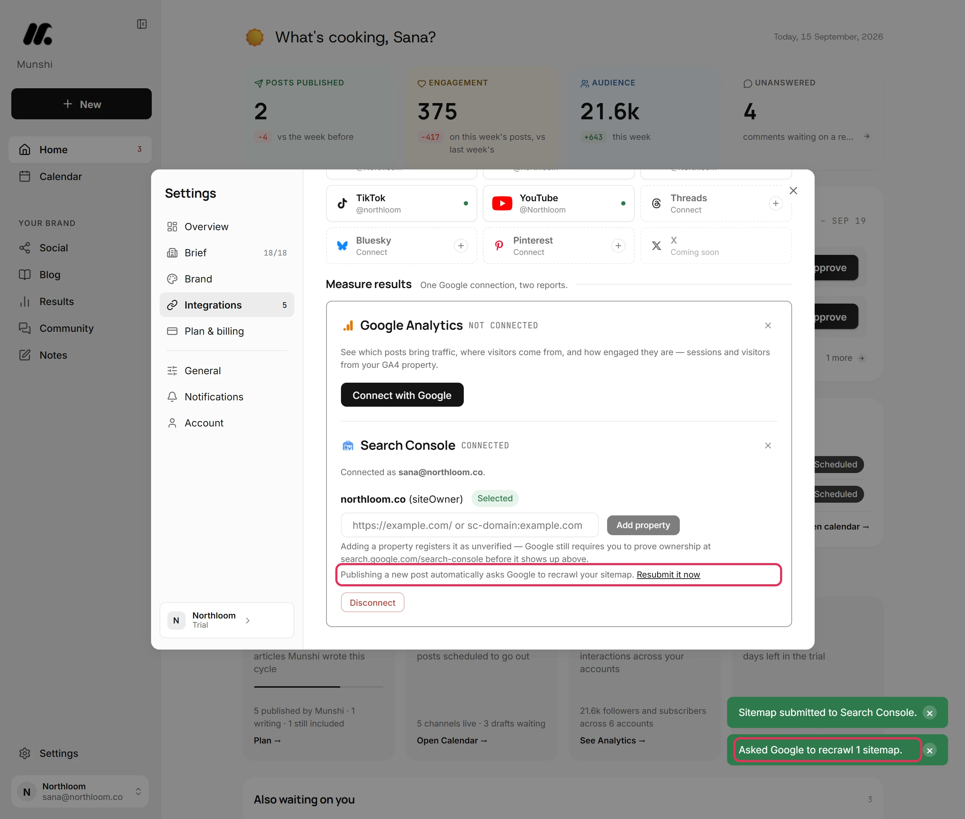
Task: Collapse the sidebar panel icon
Action: pos(142,24)
